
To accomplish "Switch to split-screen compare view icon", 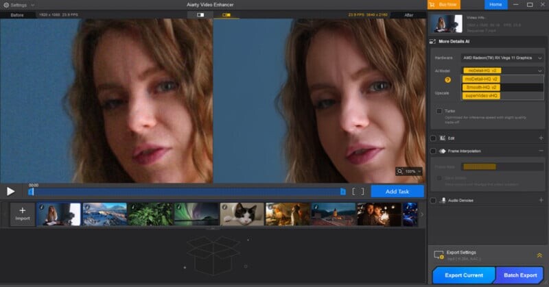I will [200, 14].
